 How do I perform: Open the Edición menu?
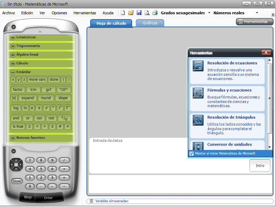pyautogui.click(x=27, y=13)
